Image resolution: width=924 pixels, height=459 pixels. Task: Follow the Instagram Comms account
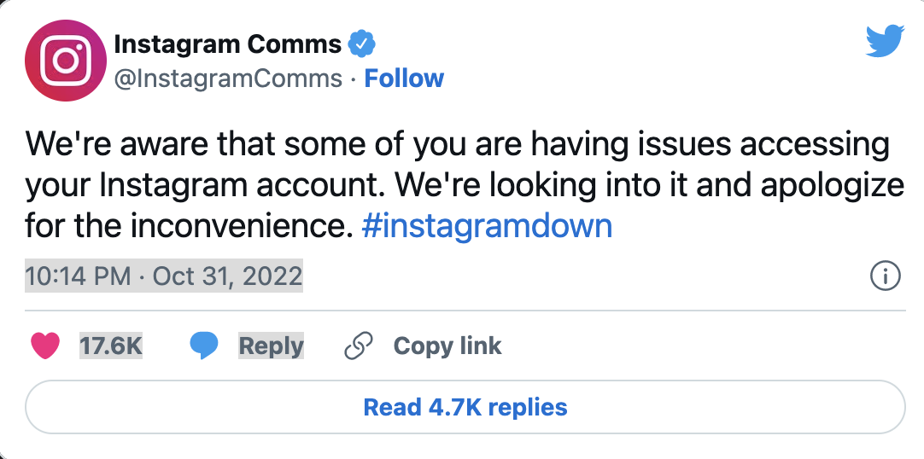click(404, 78)
